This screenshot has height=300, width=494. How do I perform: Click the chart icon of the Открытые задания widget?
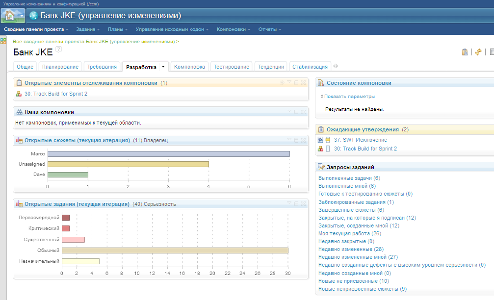coord(19,204)
